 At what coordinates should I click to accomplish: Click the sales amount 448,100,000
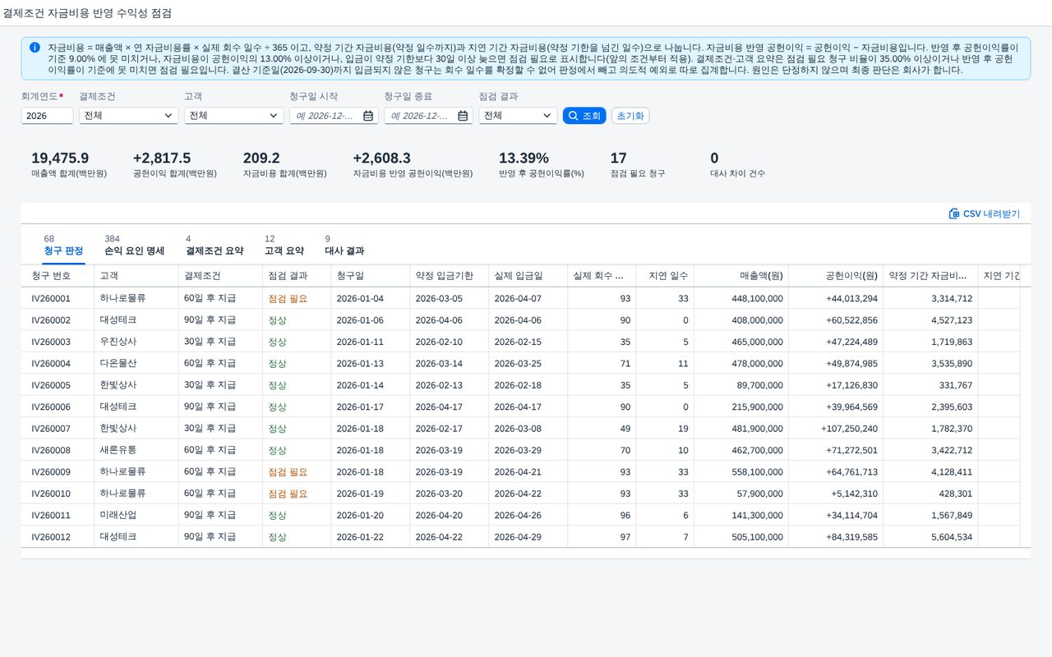[x=757, y=299]
